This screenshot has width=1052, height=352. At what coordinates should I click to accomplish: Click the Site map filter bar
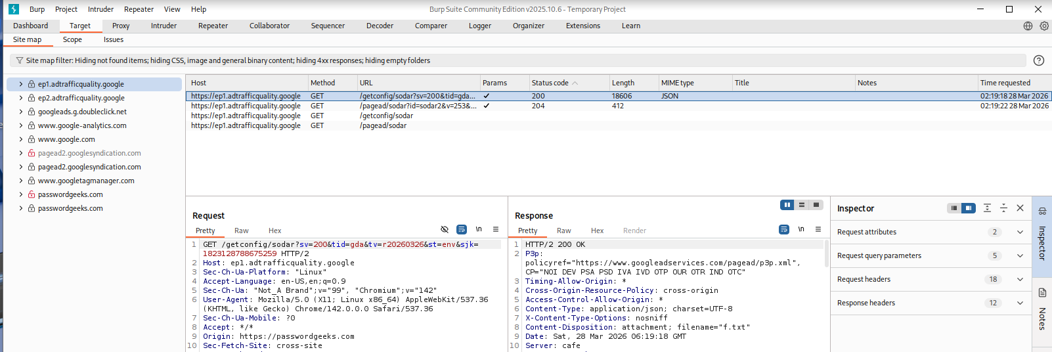pos(517,60)
